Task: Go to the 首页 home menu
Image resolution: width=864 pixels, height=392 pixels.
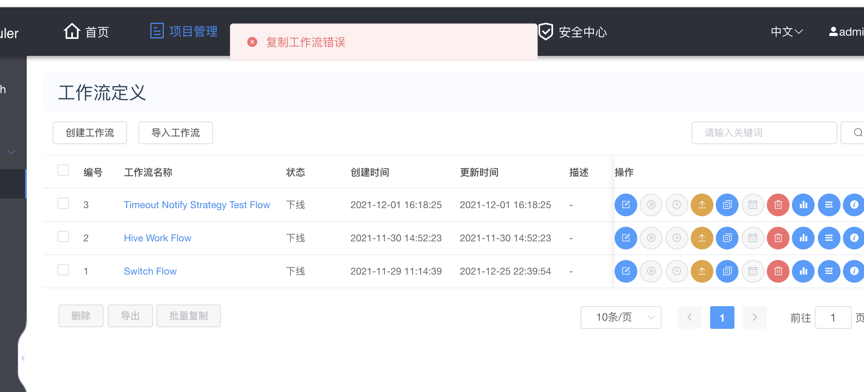Action: click(x=86, y=32)
